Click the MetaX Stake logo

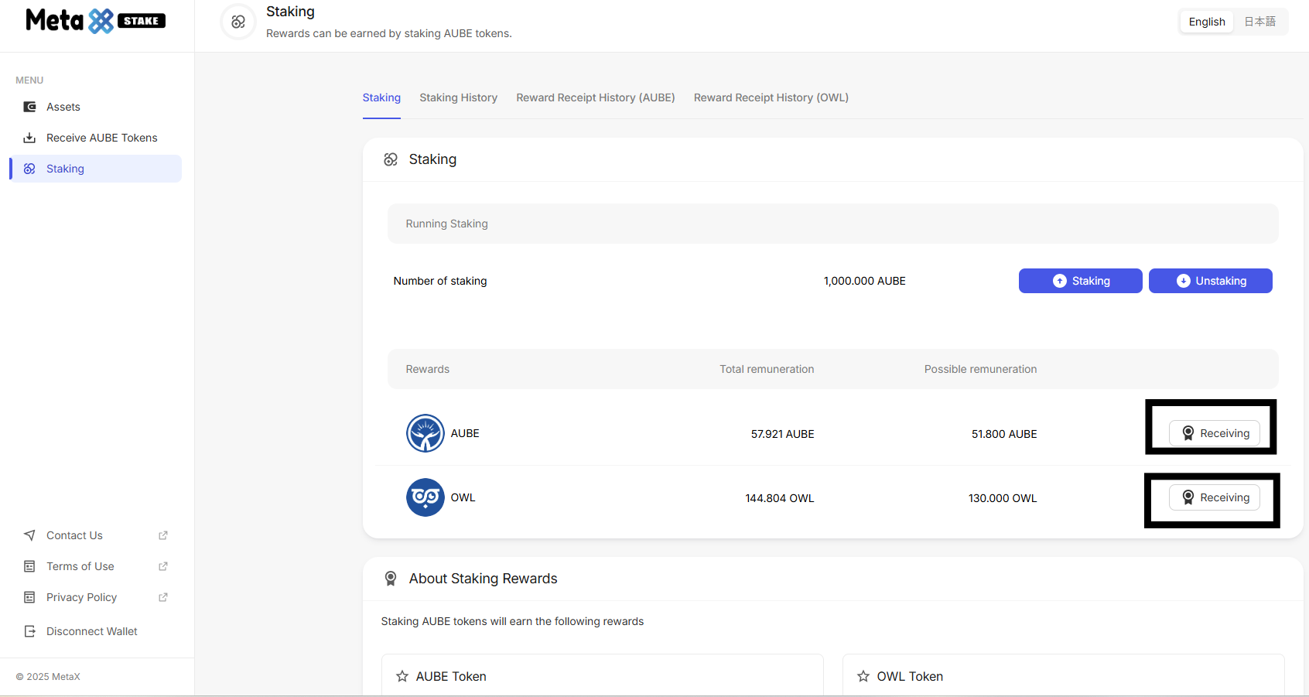point(95,21)
